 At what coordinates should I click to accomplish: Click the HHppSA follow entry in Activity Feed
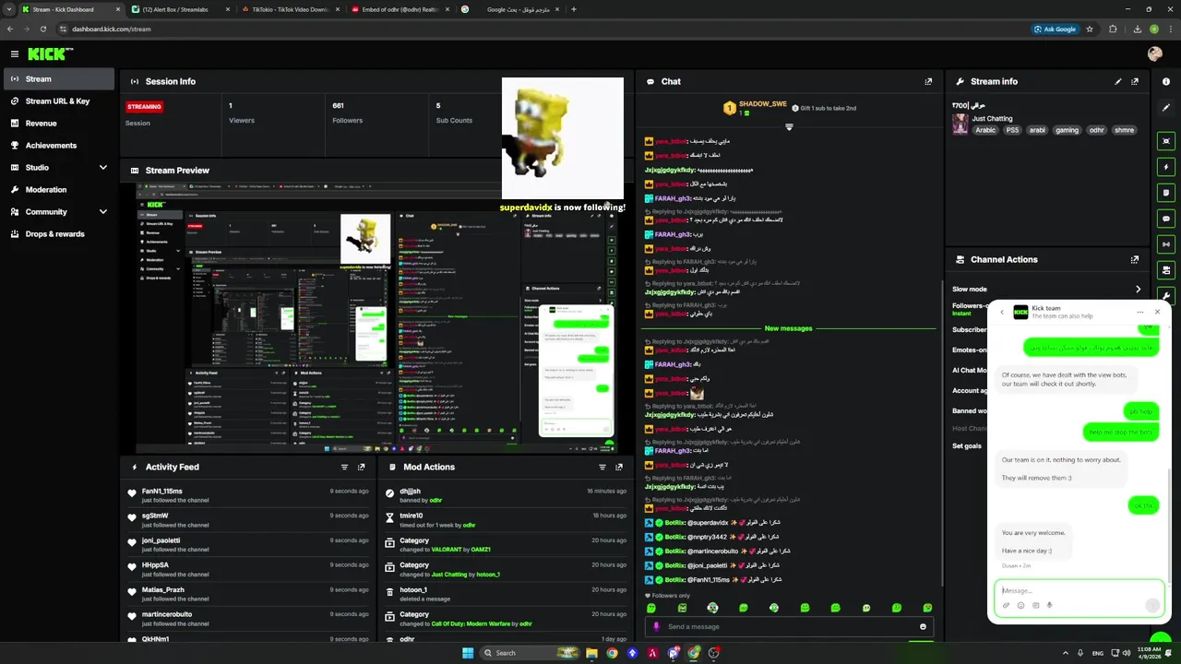point(249,570)
